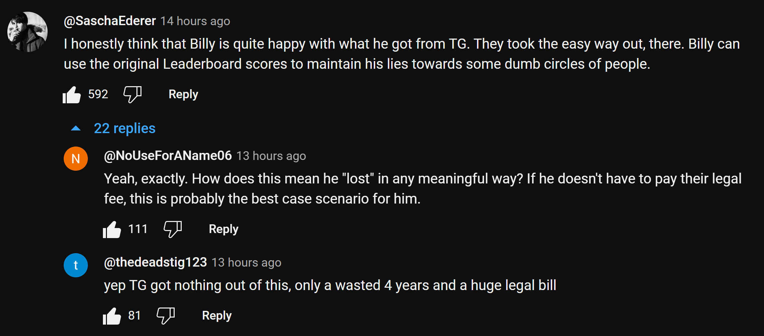Image resolution: width=764 pixels, height=336 pixels.
Task: Open @NoUseForAName06's 13 hours ago timestamp
Action: click(271, 156)
